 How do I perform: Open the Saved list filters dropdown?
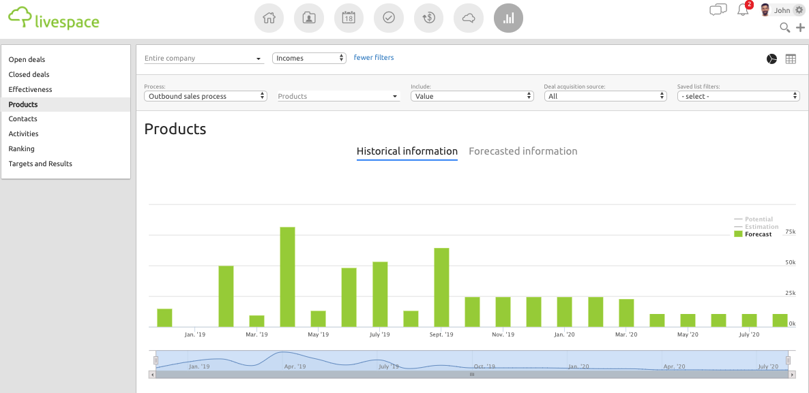click(738, 96)
